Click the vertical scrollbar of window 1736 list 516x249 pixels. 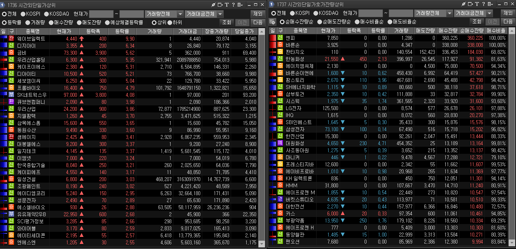coord(262,138)
